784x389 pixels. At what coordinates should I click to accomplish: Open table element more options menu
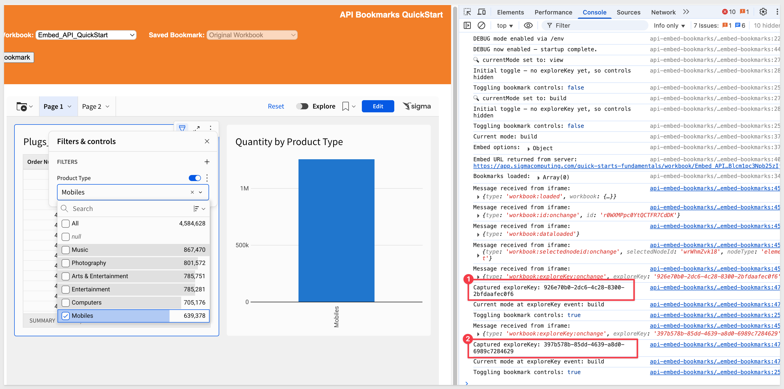coord(210,128)
